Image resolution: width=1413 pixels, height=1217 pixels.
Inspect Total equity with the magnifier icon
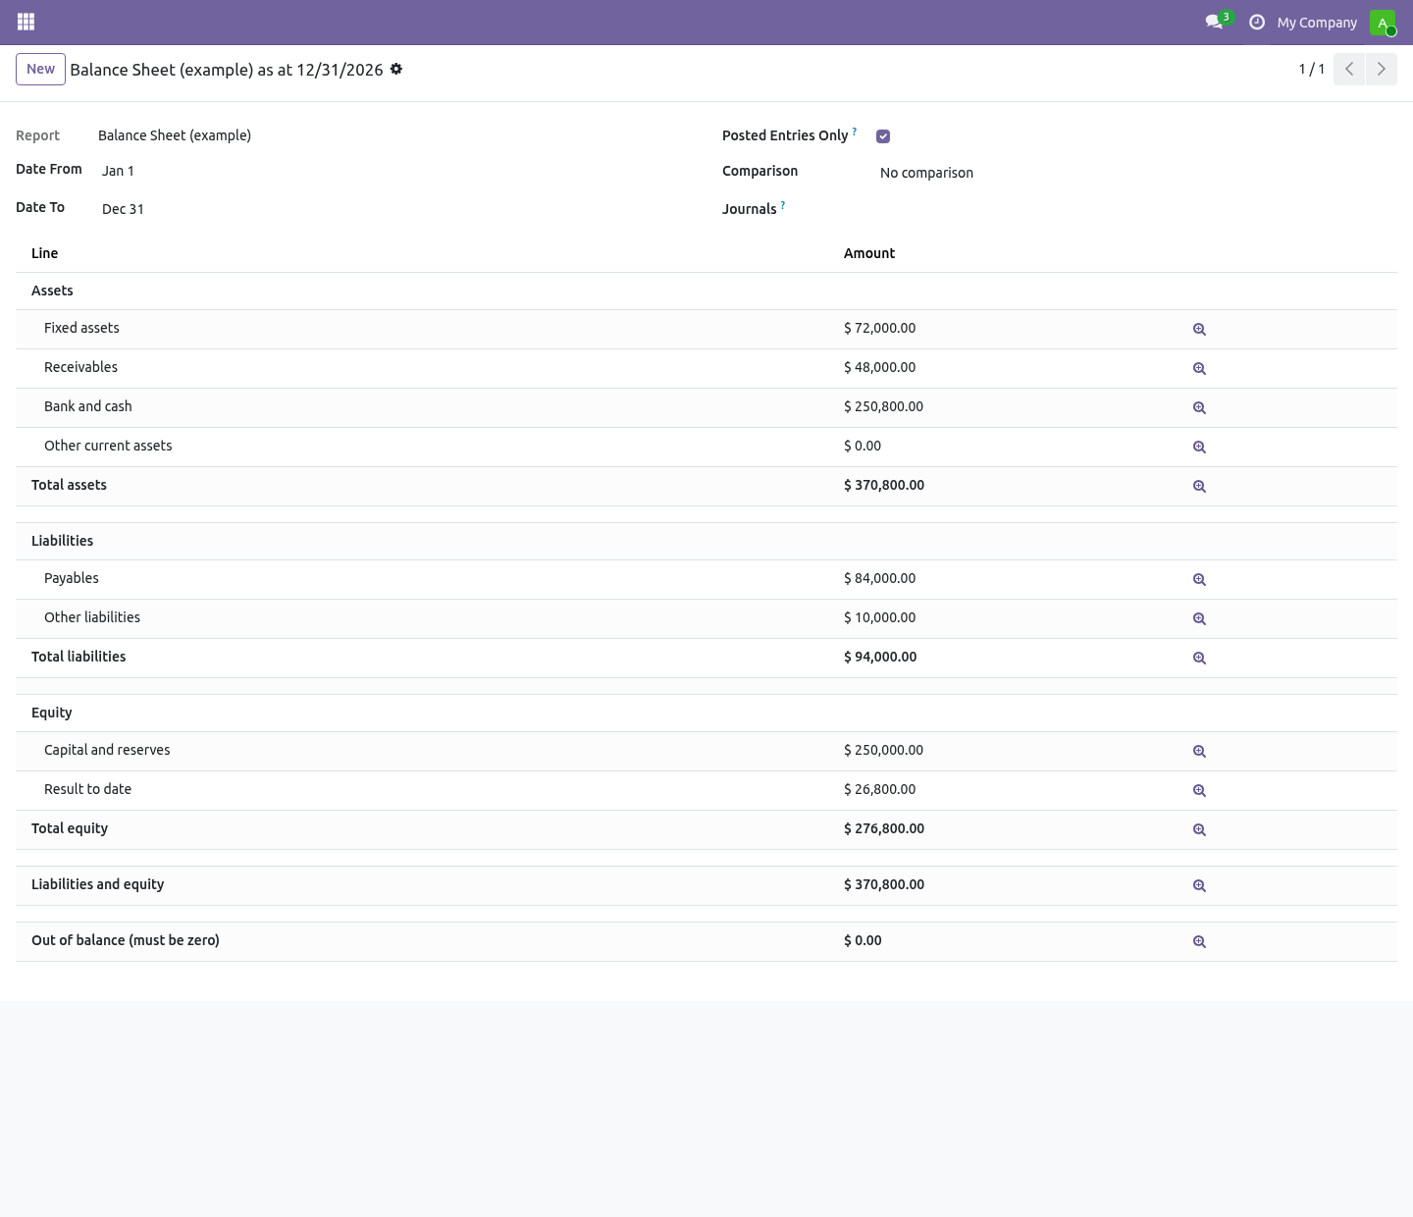1199,830
